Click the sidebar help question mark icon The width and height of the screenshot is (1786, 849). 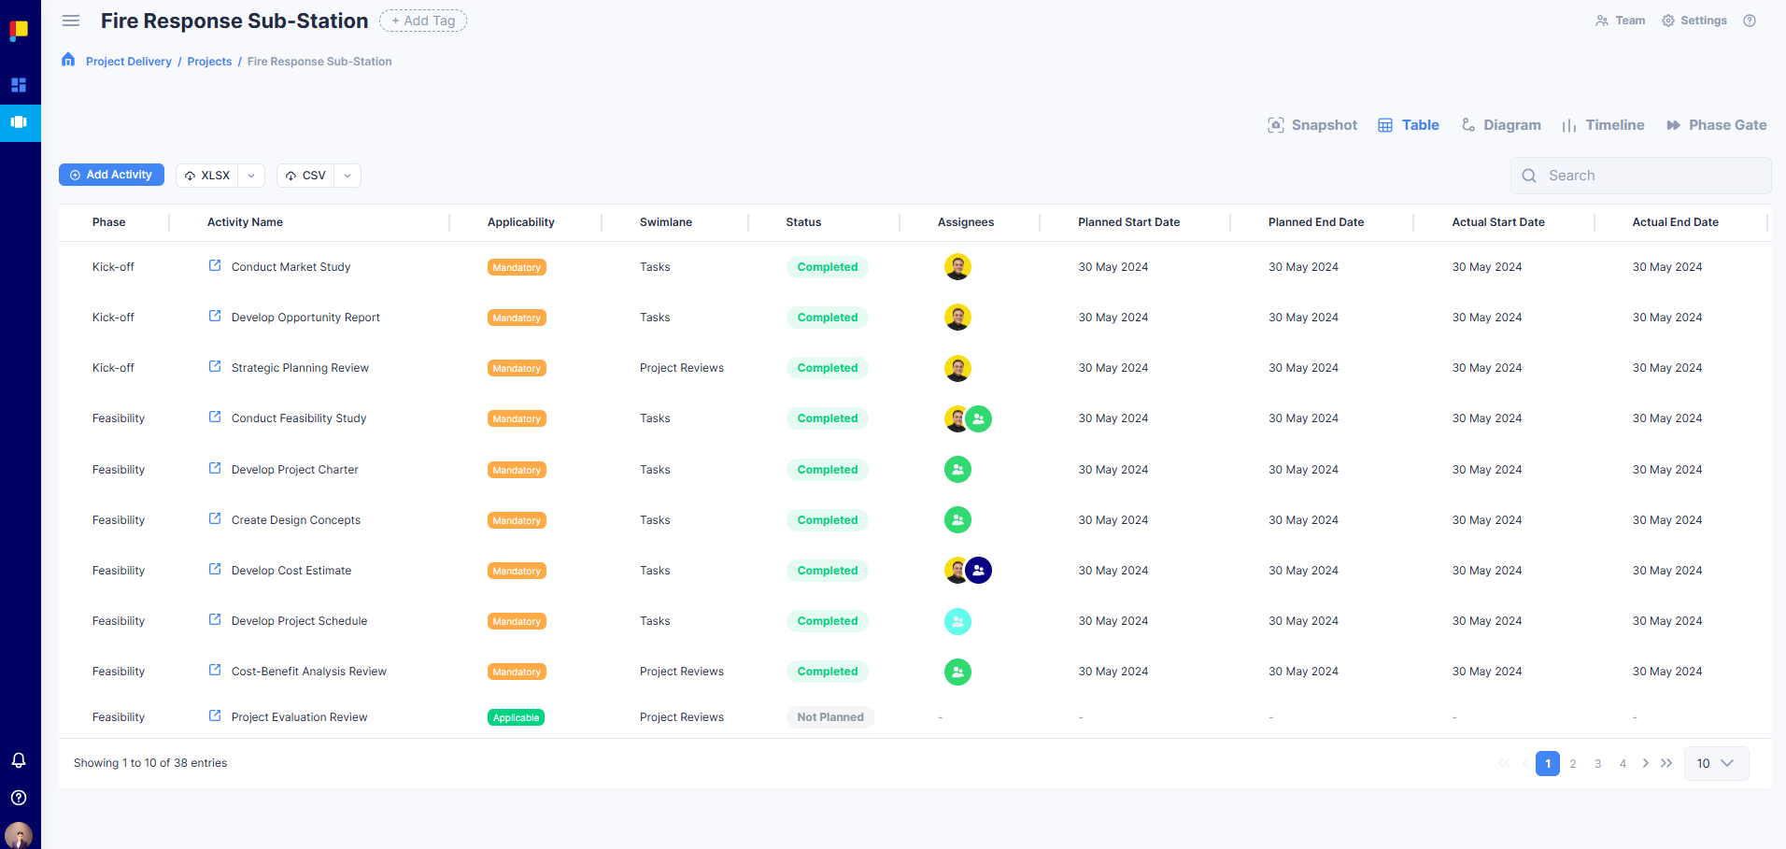click(x=19, y=798)
